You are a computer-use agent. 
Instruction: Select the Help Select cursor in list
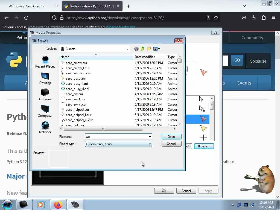[x=202, y=108]
